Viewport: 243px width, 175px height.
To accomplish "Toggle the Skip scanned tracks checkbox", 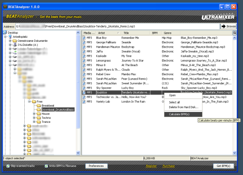I will click(x=8, y=166).
